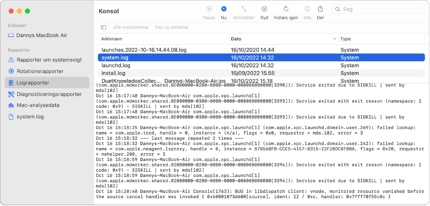430x206 pixels.
Task: Click the Pause toolbar icon
Action: 209,9
